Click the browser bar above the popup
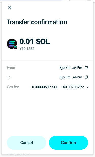This screenshot has width=95, height=157. point(47,1)
